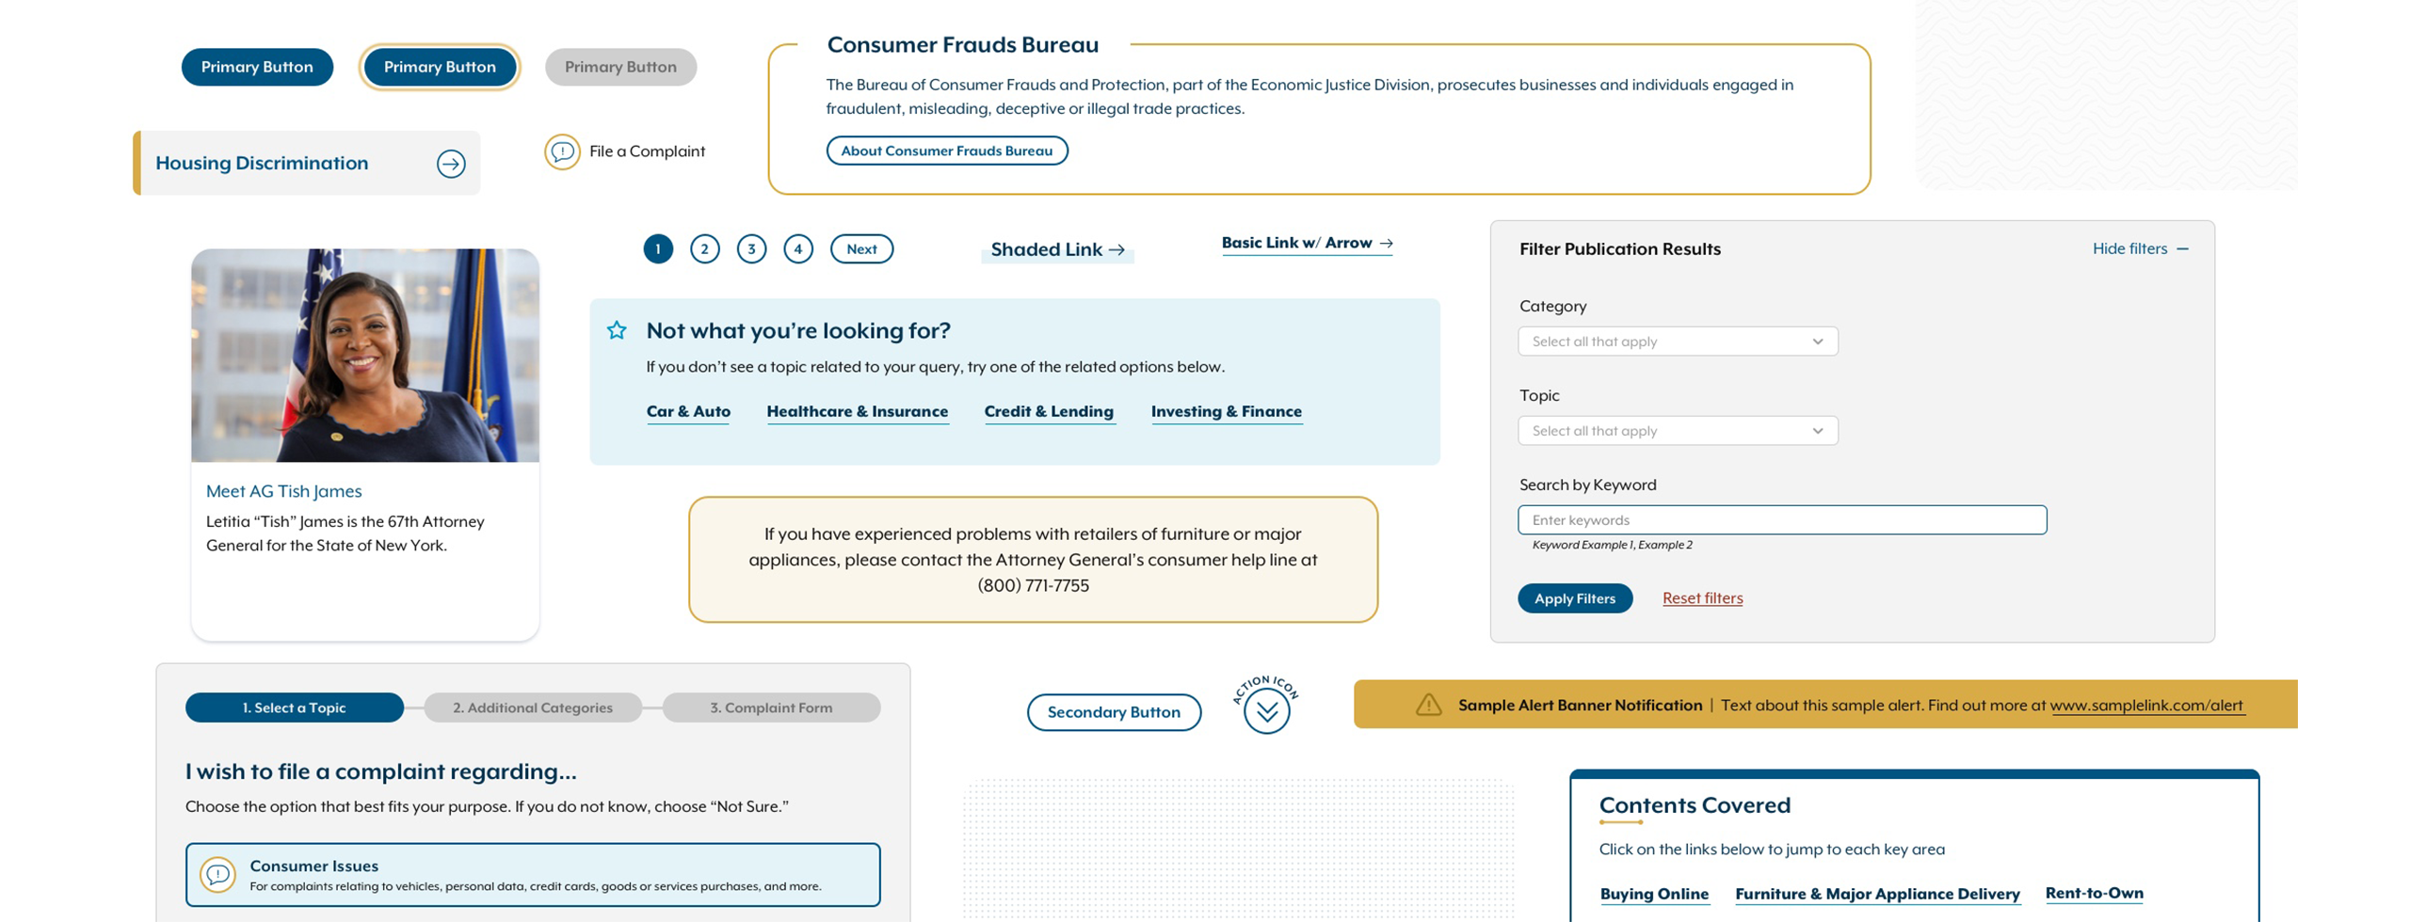Switch to the 3. Complaint Form step
Image resolution: width=2410 pixels, height=922 pixels.
click(772, 707)
